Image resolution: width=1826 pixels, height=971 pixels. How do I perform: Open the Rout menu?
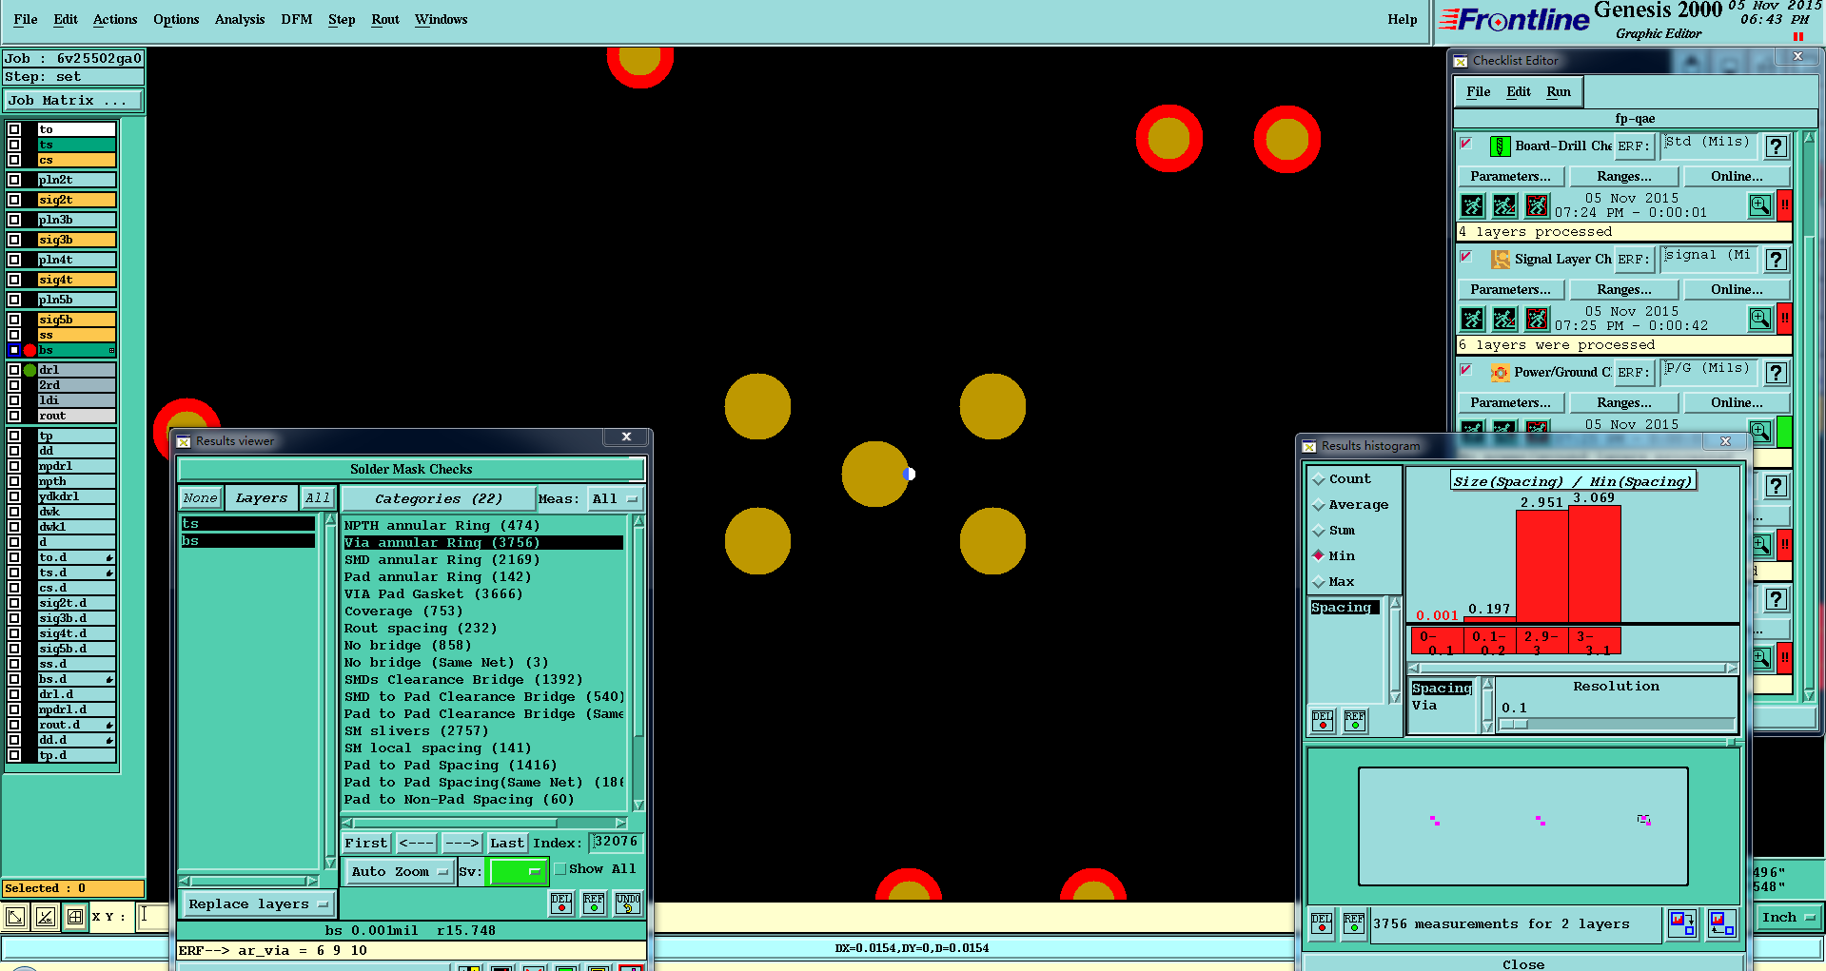[x=385, y=19]
